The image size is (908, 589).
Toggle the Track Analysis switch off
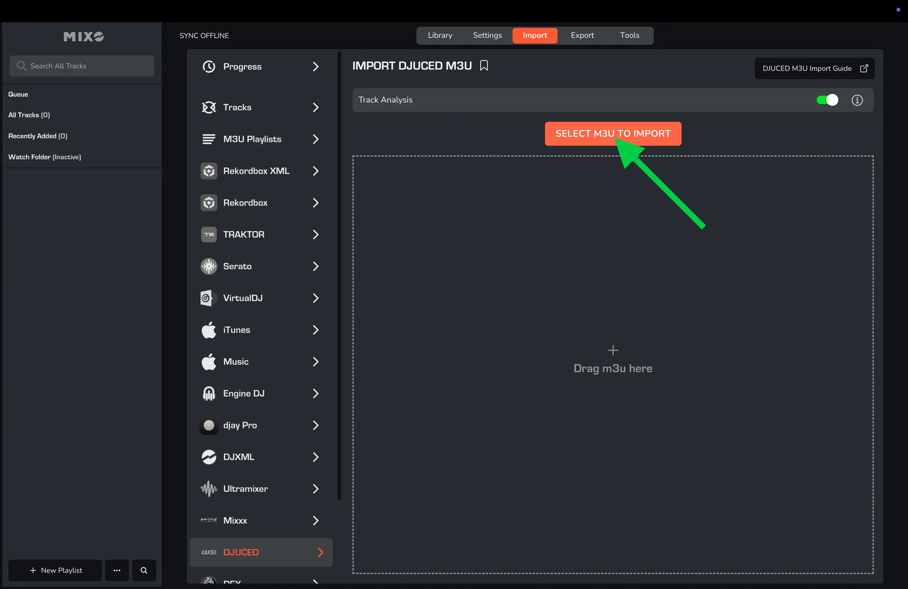click(x=827, y=100)
